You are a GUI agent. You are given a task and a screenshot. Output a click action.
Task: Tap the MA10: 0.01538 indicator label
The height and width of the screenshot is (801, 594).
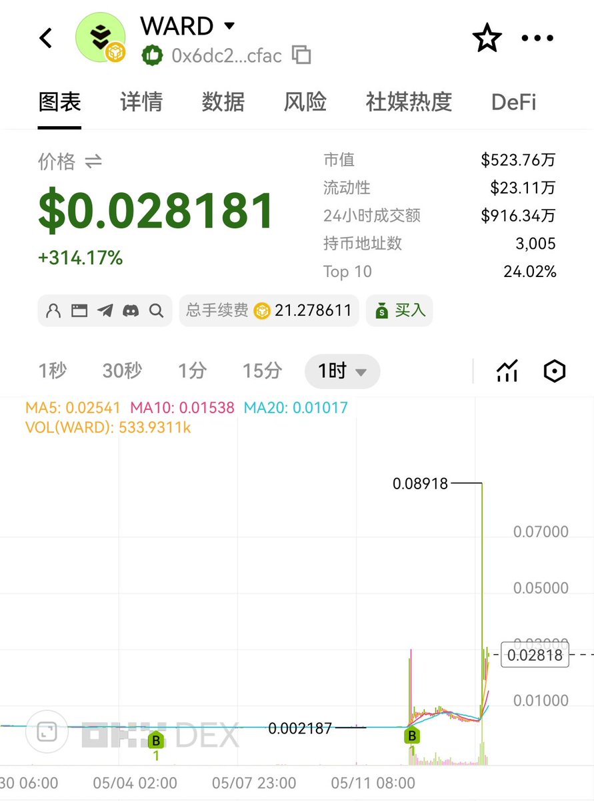pos(182,407)
